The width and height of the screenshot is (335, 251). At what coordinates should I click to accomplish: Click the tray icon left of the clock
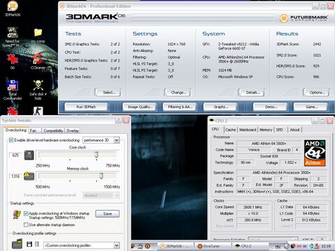[317, 246]
